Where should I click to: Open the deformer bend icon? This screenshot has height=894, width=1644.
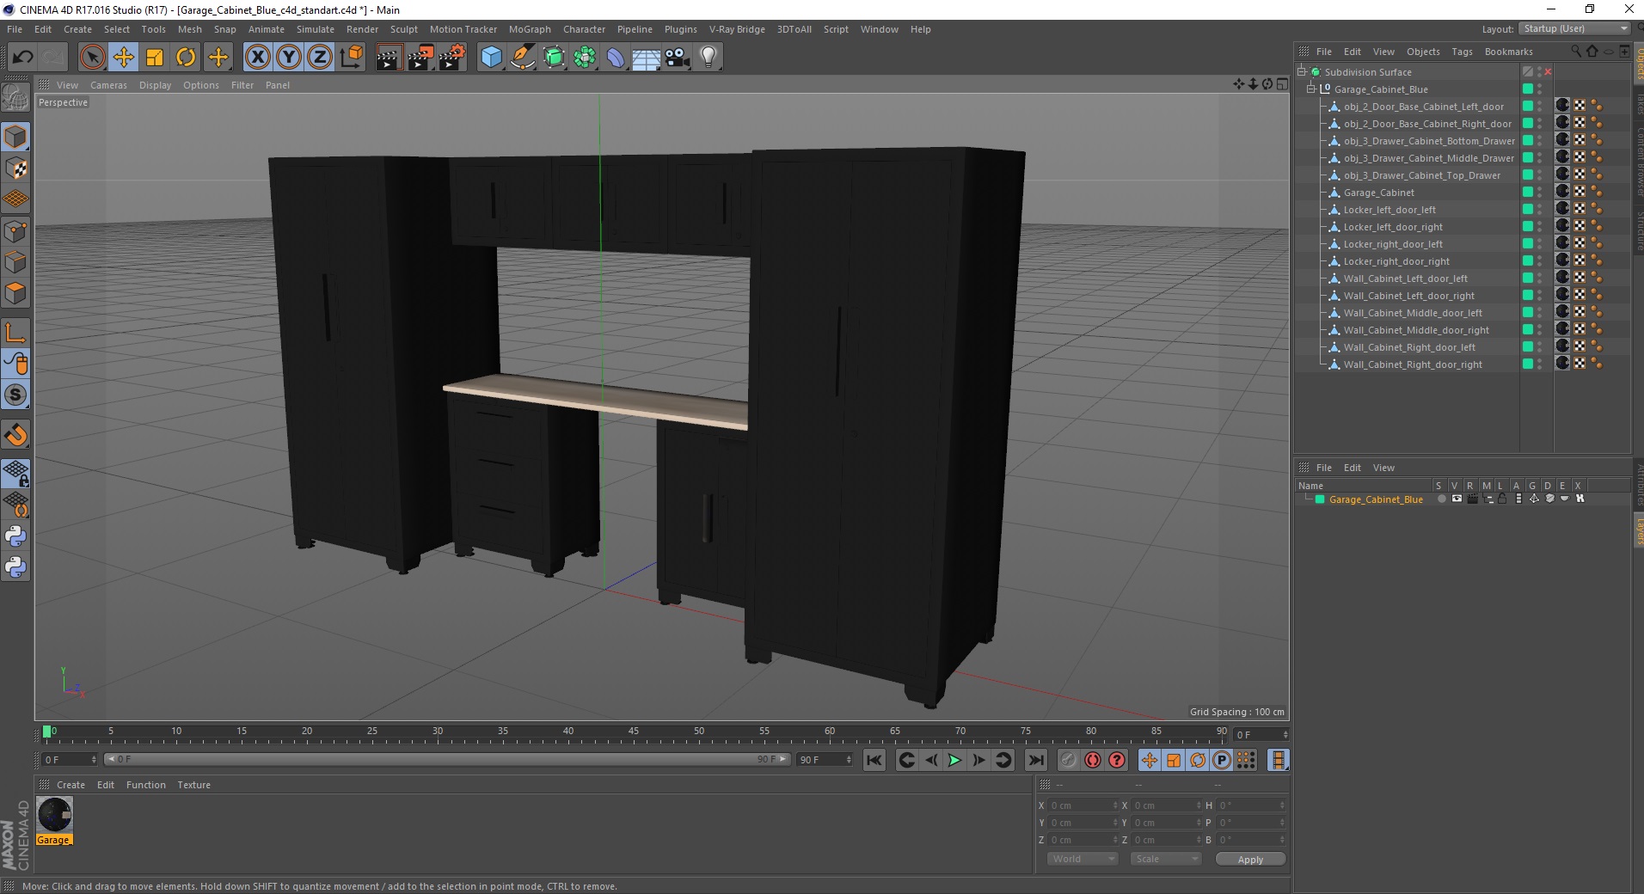tap(616, 58)
